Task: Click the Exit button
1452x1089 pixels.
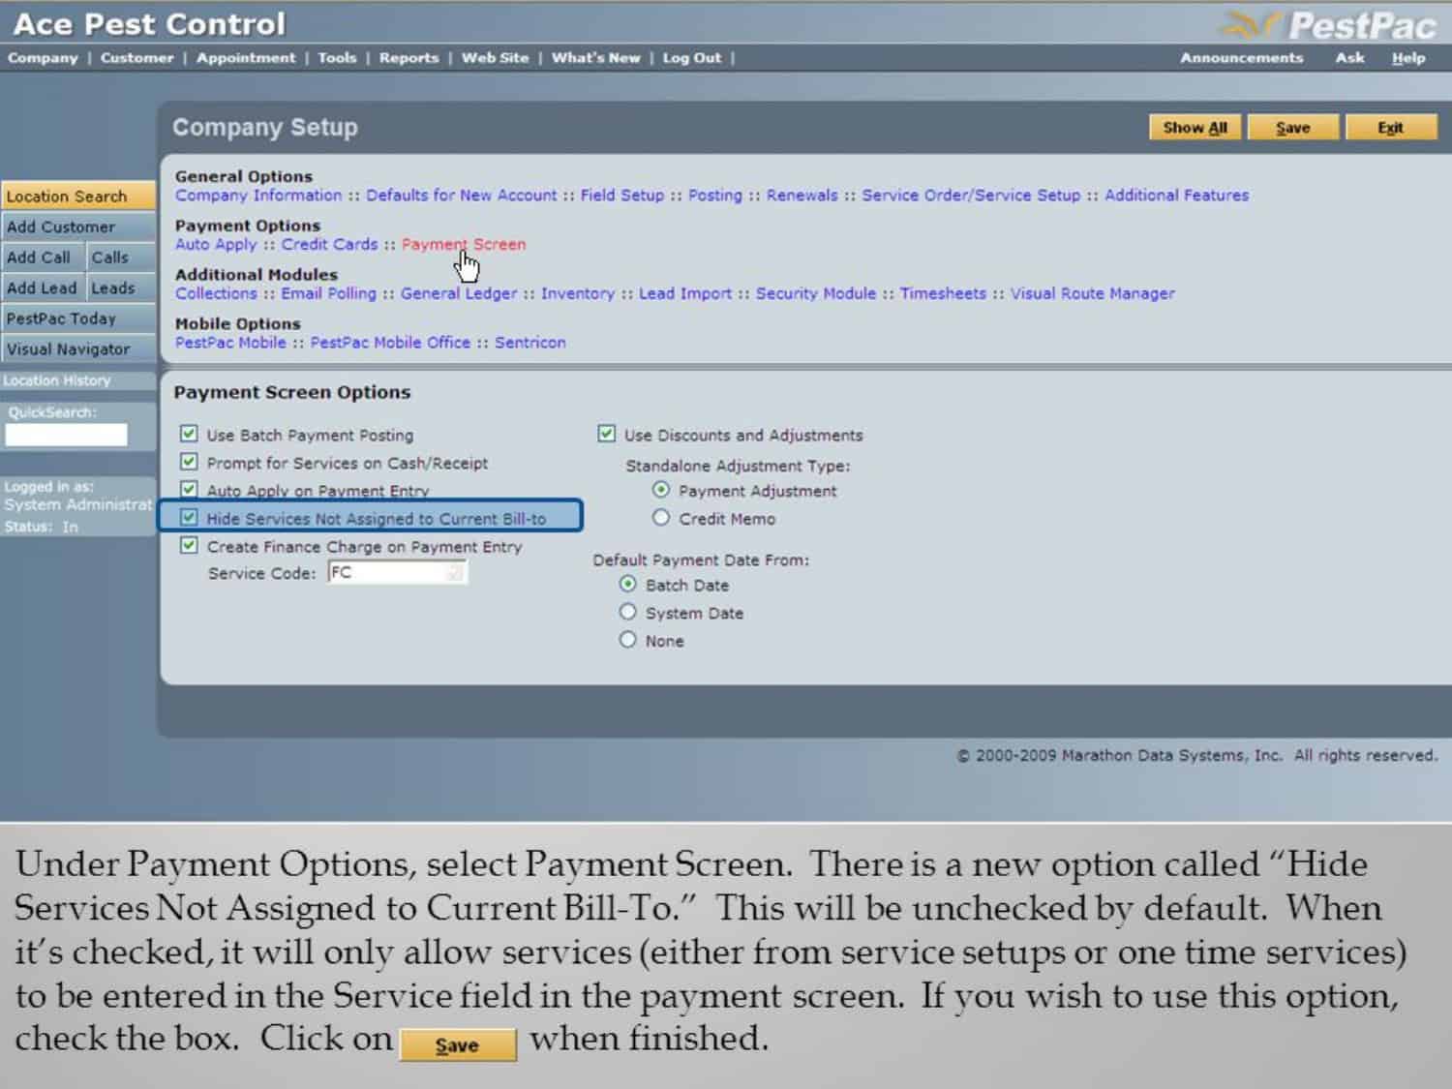Action: click(1390, 128)
